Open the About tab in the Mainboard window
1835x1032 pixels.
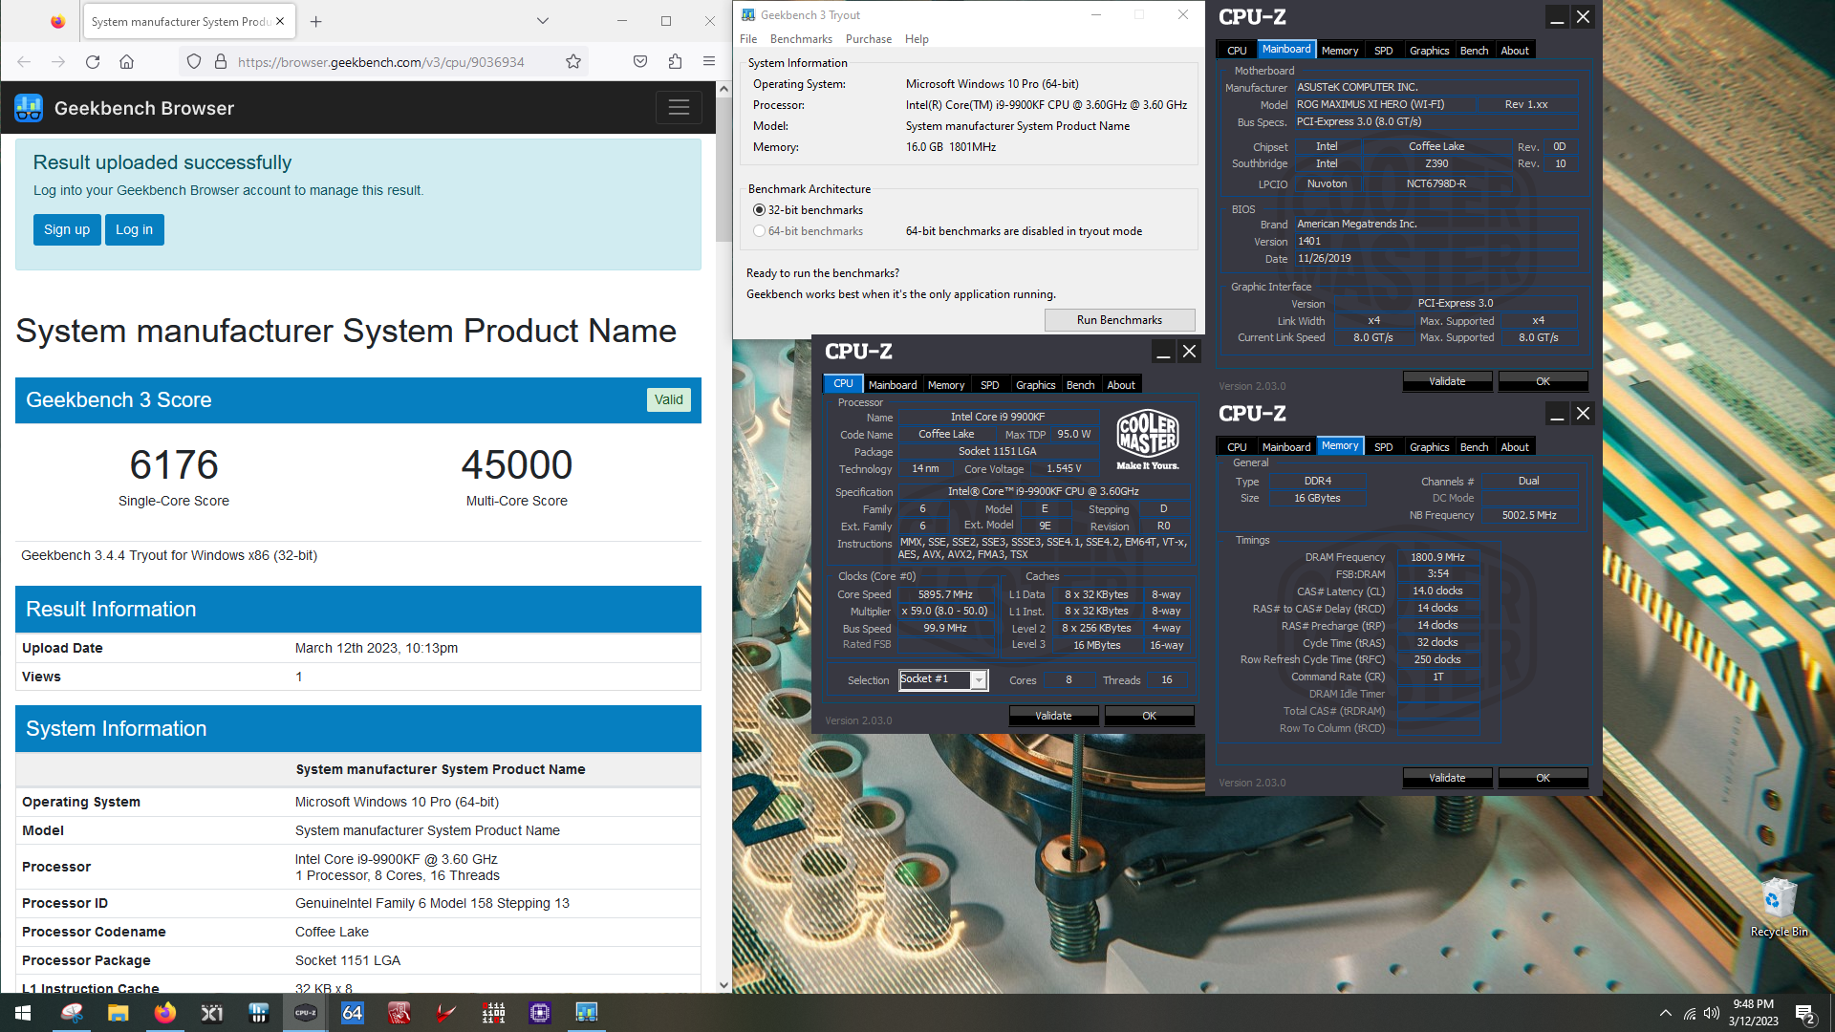[x=1515, y=51]
